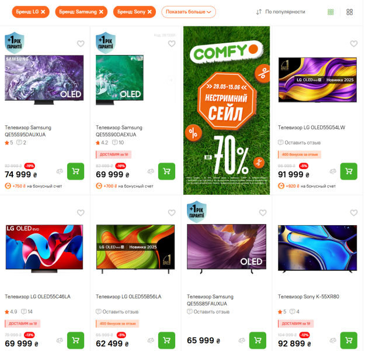This screenshot has height=351, width=365.
Task: Open the 'По популярности' sort dropdown
Action: [280, 12]
